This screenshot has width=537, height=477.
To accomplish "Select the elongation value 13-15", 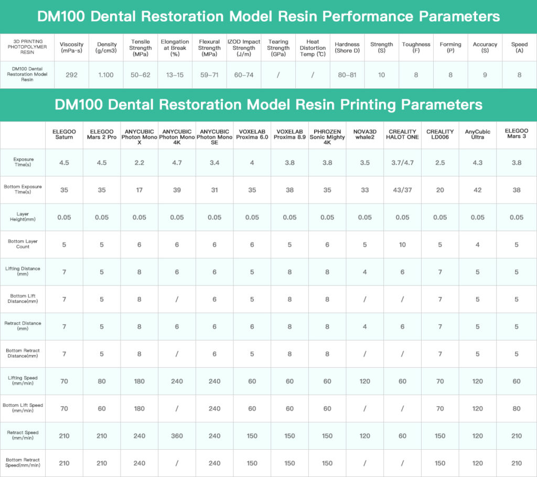I will pos(175,75).
